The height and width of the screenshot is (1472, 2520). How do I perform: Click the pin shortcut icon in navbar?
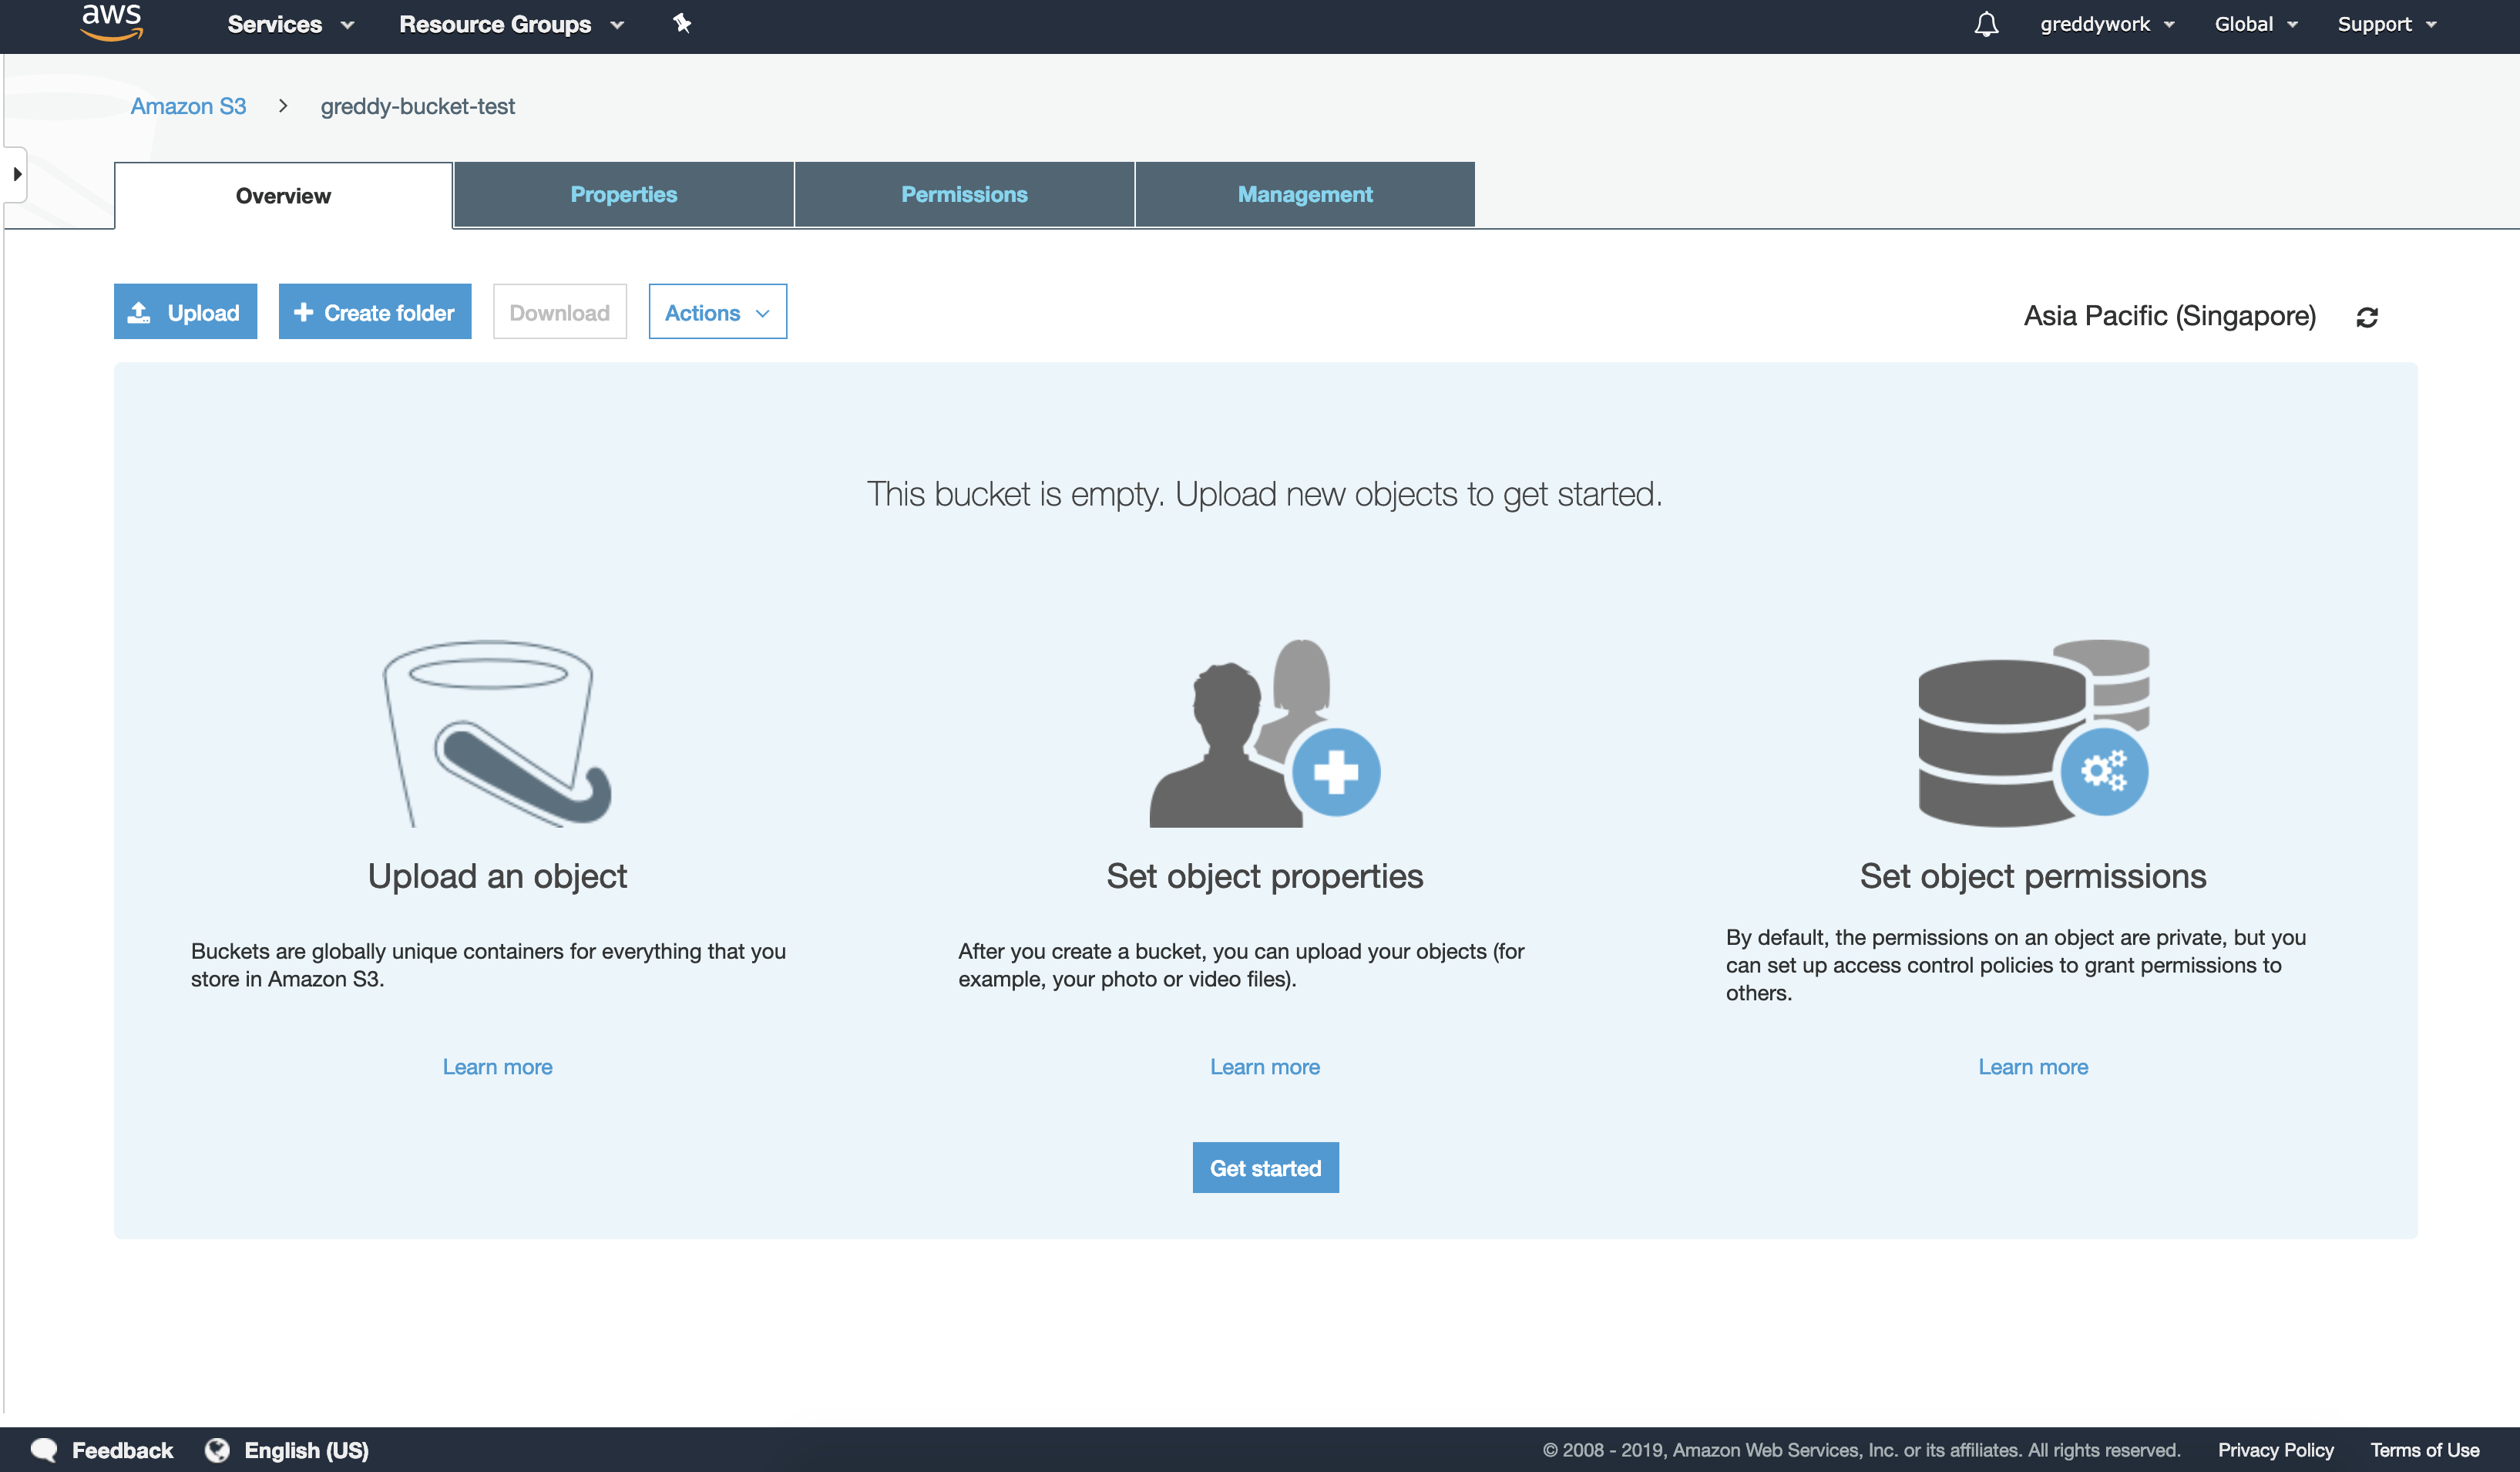click(682, 24)
